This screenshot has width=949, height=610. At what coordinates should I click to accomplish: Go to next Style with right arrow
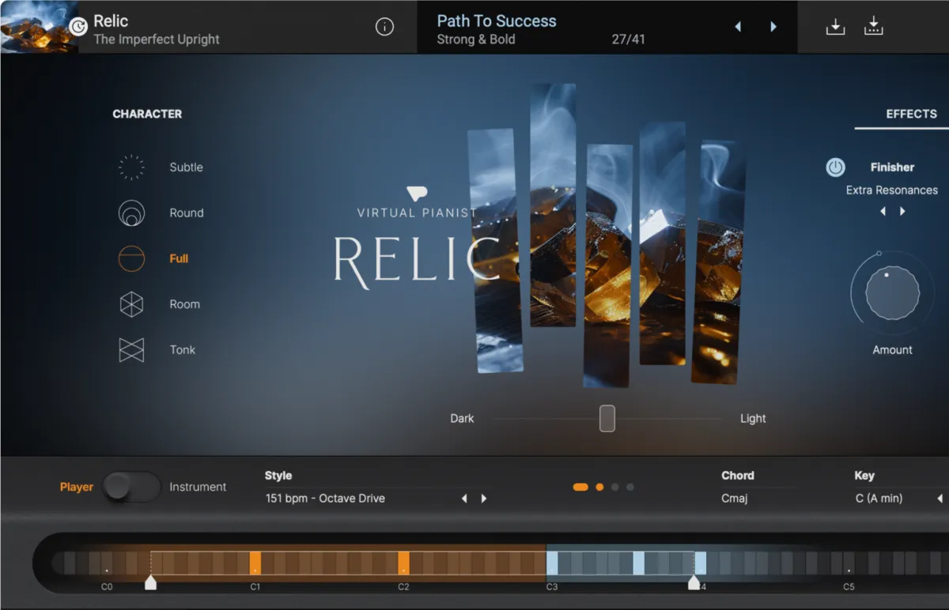coord(484,499)
